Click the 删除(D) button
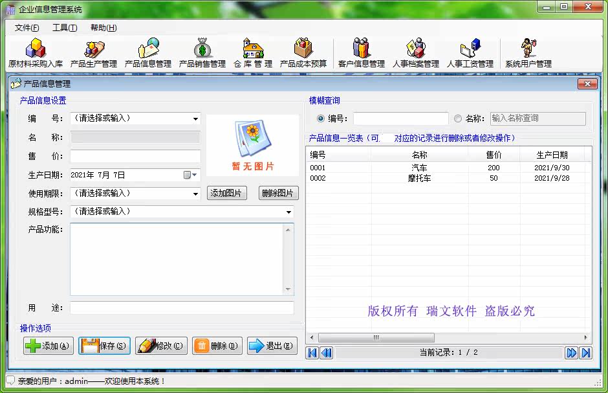Screen dimensions: 608x393 click(x=217, y=346)
